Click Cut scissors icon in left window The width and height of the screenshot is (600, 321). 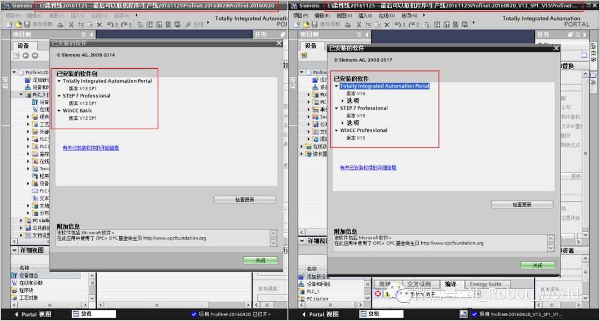pos(71,24)
